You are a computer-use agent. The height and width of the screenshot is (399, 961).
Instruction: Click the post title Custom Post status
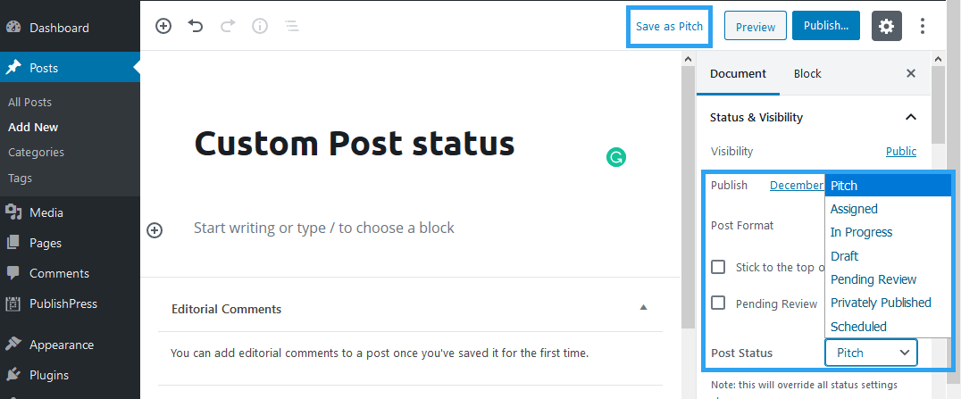pyautogui.click(x=355, y=143)
